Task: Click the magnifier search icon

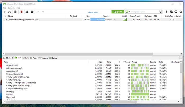Action: pos(160,12)
